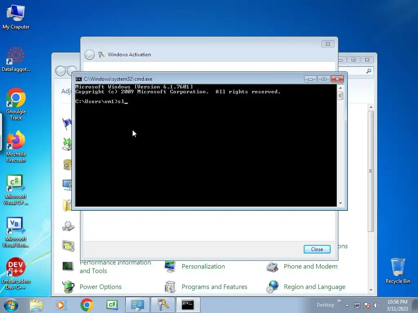Close the Windows Activation dialog with X
Screen dimensions: 418x313
[x=328, y=44]
